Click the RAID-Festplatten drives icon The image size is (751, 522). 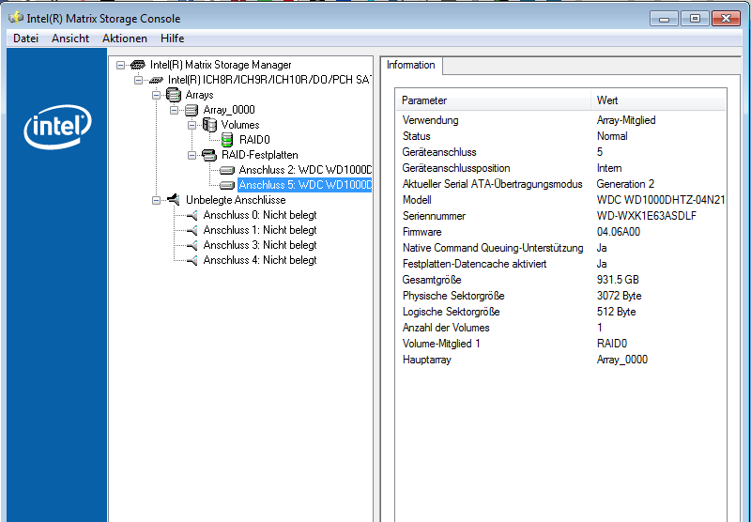click(x=208, y=155)
